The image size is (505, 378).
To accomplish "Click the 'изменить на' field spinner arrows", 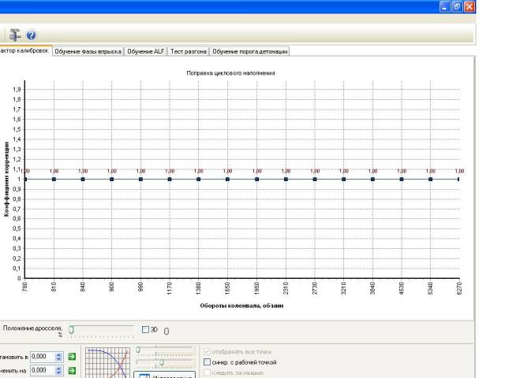I will point(58,371).
